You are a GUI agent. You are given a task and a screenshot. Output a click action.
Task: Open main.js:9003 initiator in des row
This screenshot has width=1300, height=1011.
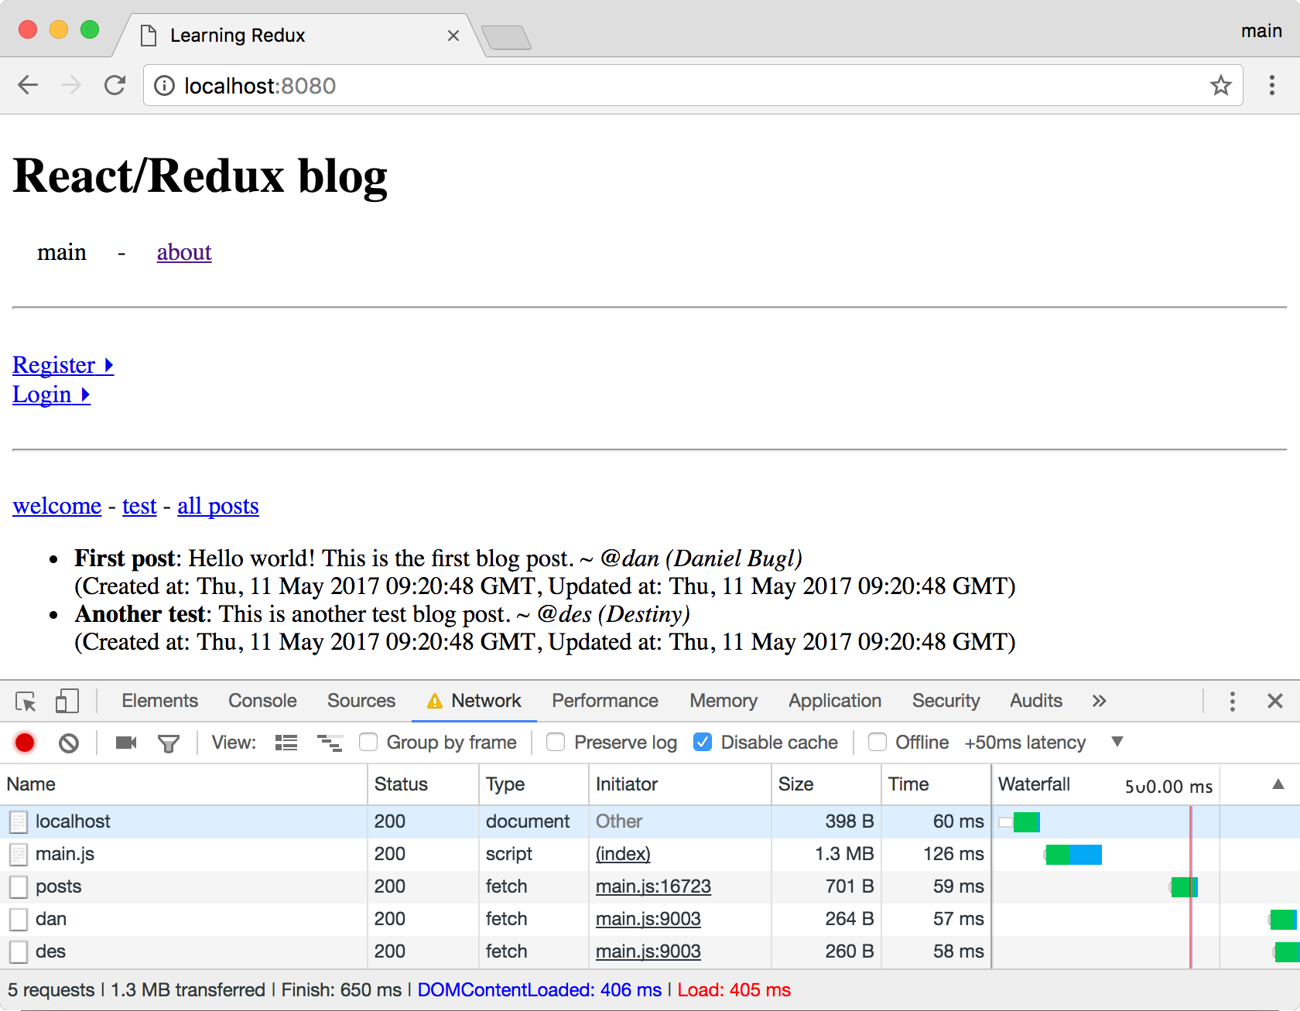pos(648,951)
